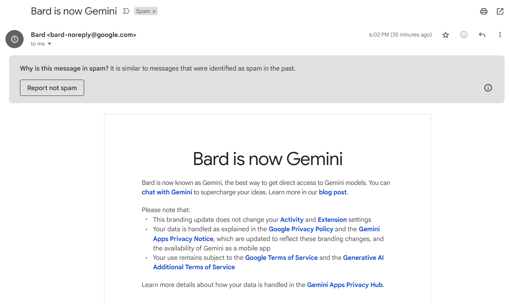Open the 'blog post' link
Viewport: 509px width, 304px height.
click(333, 192)
